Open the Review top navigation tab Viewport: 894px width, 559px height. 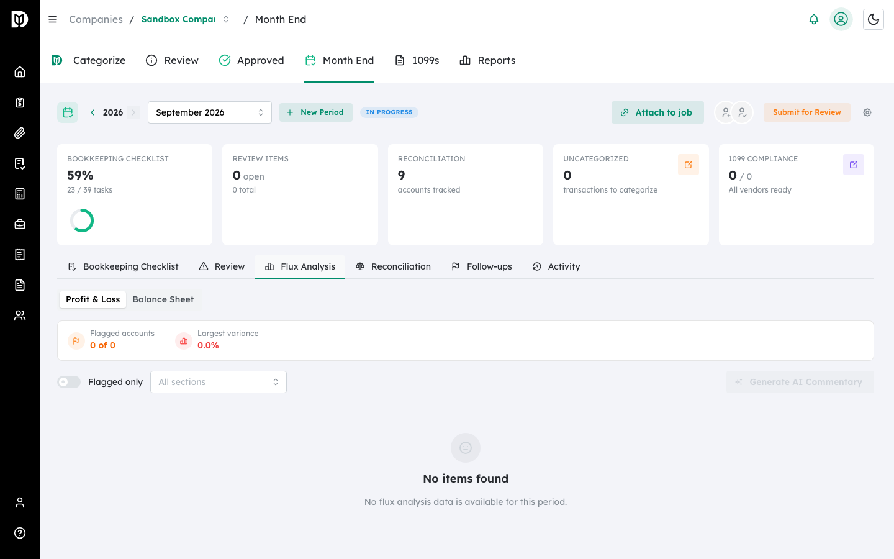[172, 60]
